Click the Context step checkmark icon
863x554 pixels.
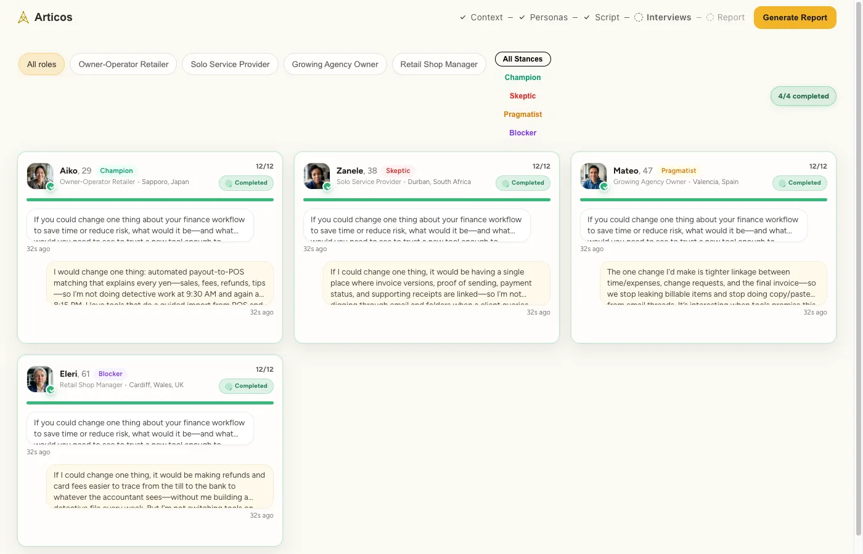point(463,17)
